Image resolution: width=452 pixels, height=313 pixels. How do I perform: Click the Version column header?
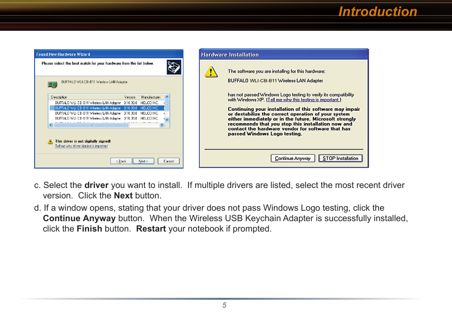click(x=130, y=97)
